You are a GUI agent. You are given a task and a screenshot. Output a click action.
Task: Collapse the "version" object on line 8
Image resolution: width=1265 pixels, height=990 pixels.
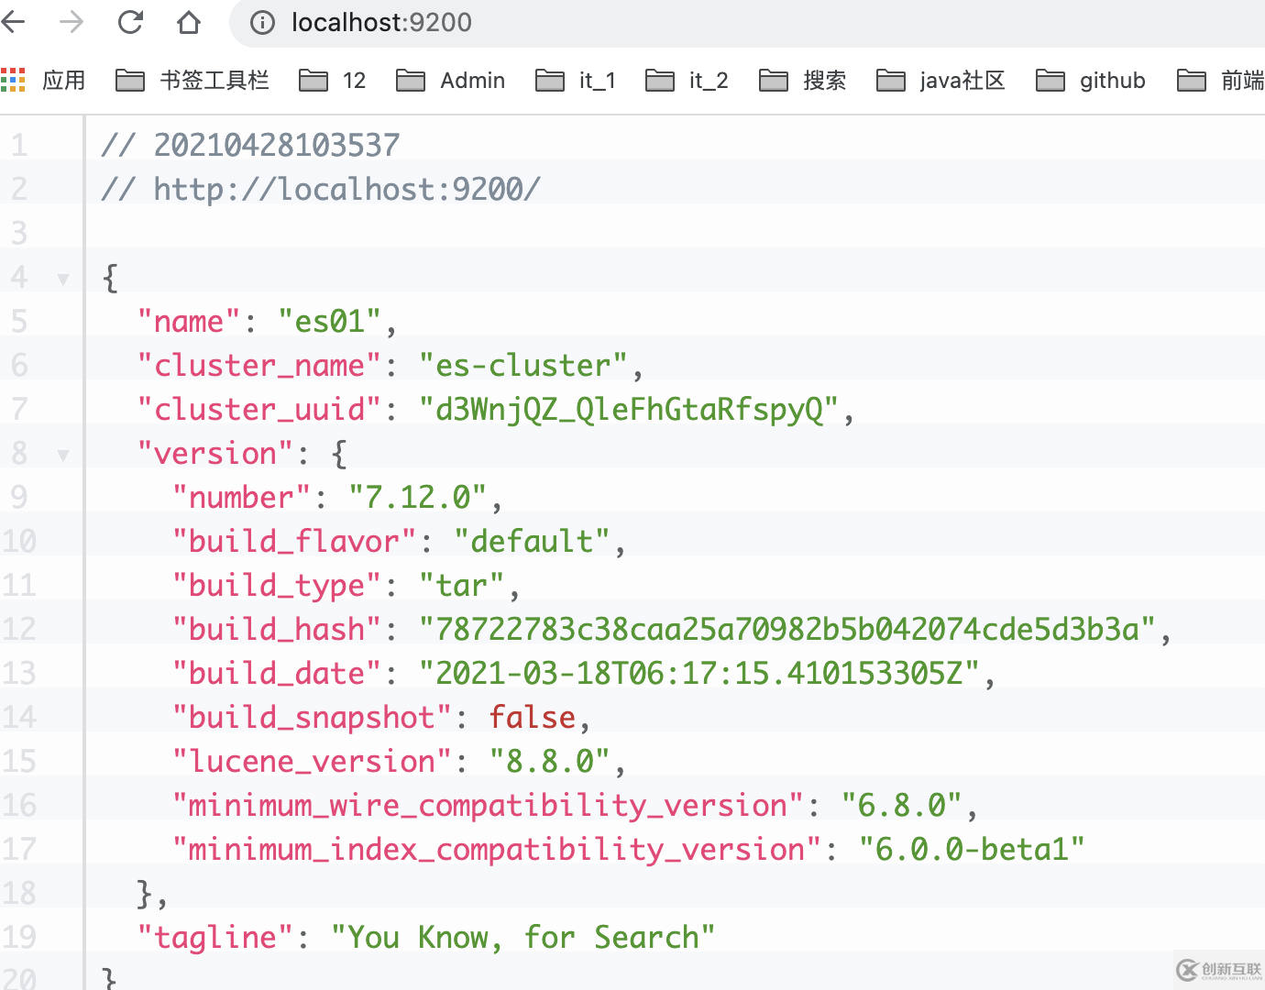[63, 455]
